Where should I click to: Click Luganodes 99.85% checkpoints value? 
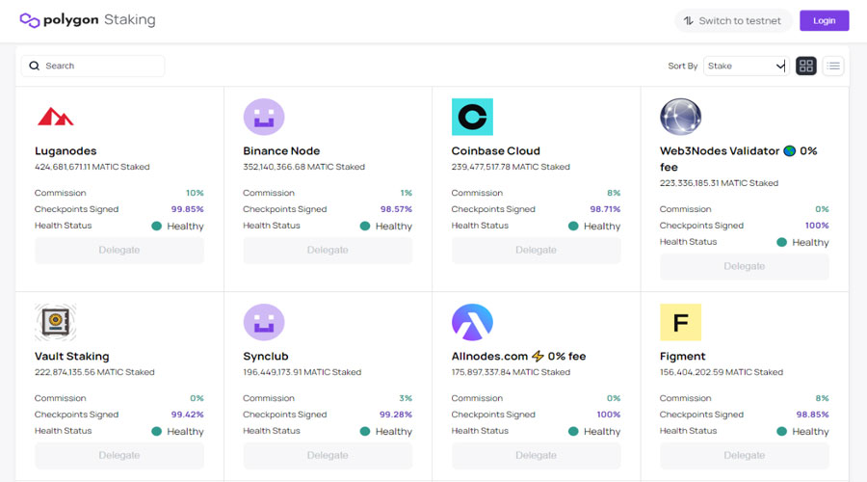tap(188, 209)
